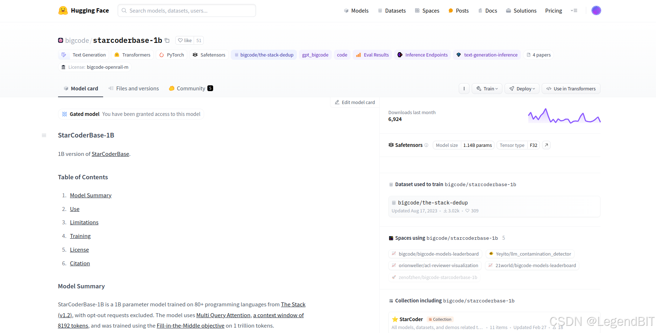
Task: Click Pricing in the top nav
Action: pos(554,10)
